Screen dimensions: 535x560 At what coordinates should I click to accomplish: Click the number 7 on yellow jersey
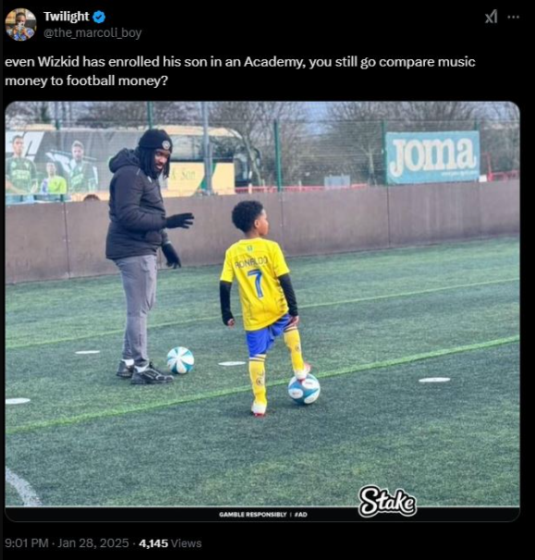pyautogui.click(x=256, y=283)
